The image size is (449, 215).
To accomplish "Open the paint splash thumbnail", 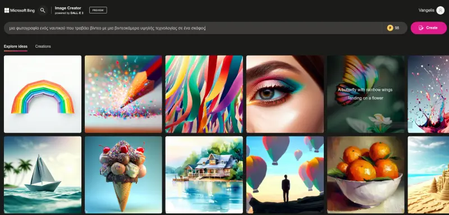I will tap(428, 94).
